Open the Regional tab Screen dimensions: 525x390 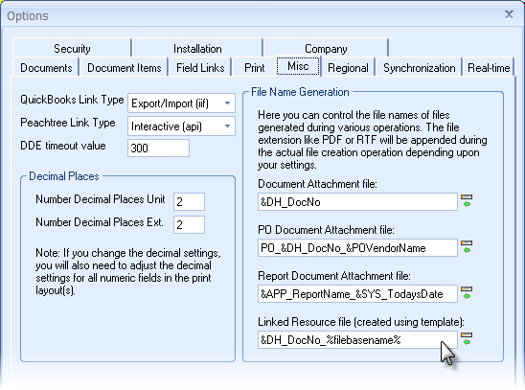click(x=348, y=68)
